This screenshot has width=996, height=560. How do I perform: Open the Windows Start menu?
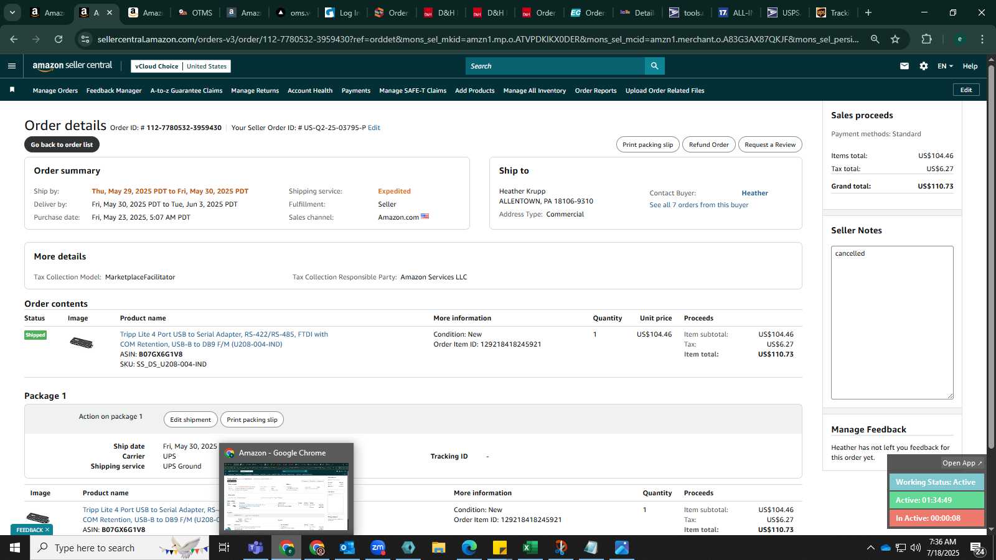tap(15, 548)
